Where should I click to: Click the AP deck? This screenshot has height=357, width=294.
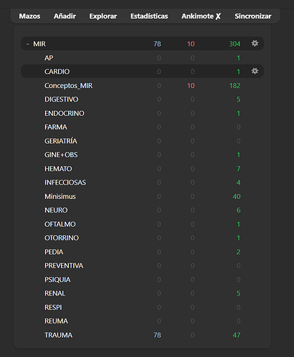(49, 58)
